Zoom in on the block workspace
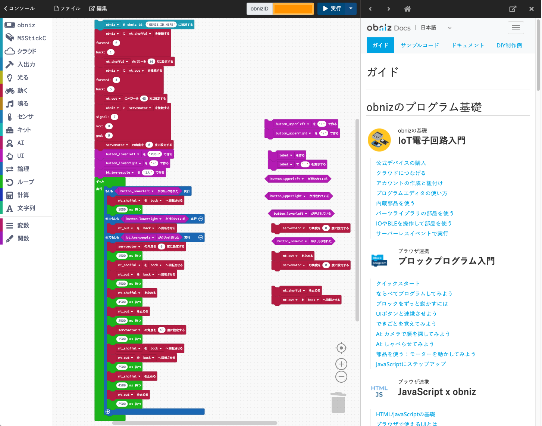The image size is (542, 426). (x=341, y=364)
